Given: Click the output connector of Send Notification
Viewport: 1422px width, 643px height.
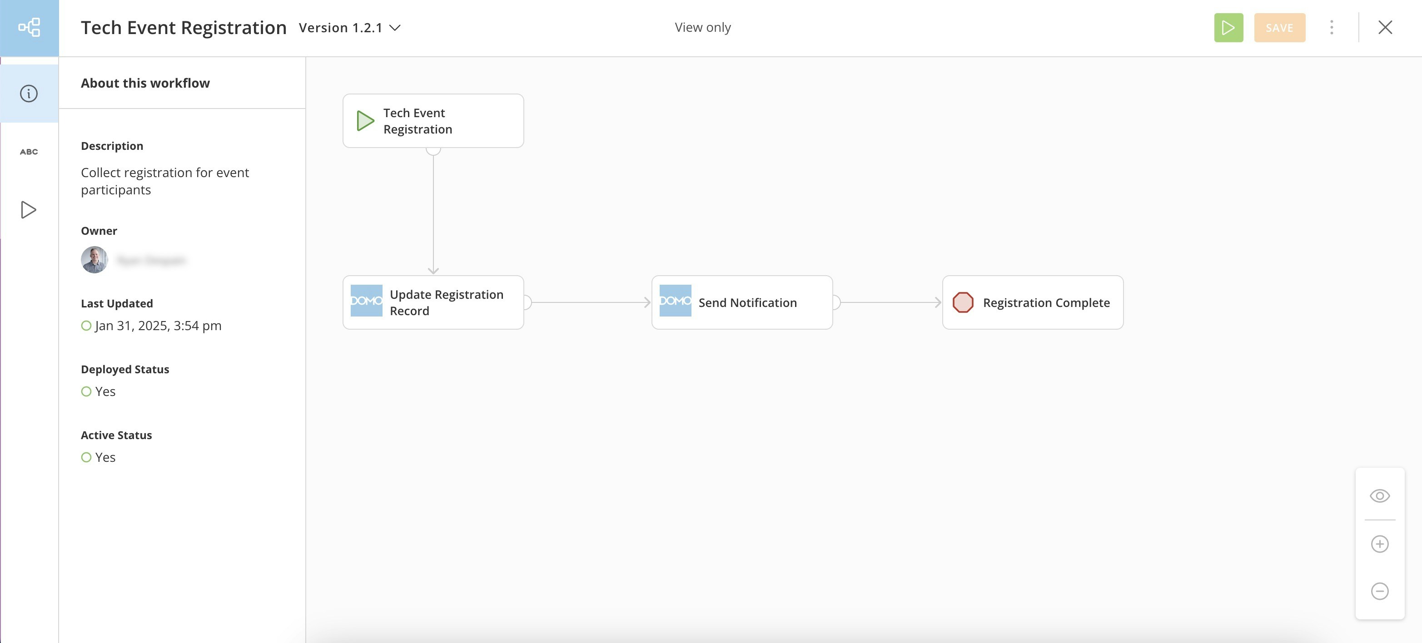Looking at the screenshot, I should click(x=836, y=302).
